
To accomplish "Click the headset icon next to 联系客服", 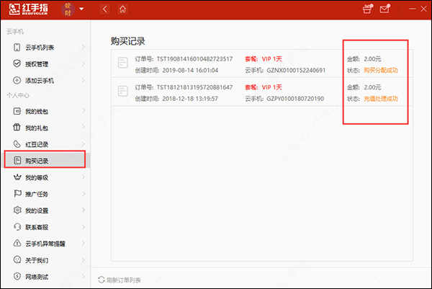I will [x=17, y=227].
